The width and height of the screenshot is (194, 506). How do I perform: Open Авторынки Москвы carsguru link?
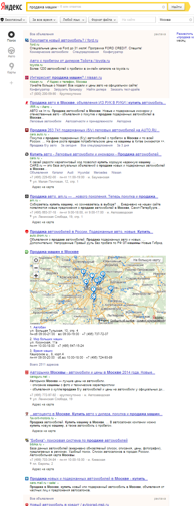[x=92, y=372]
